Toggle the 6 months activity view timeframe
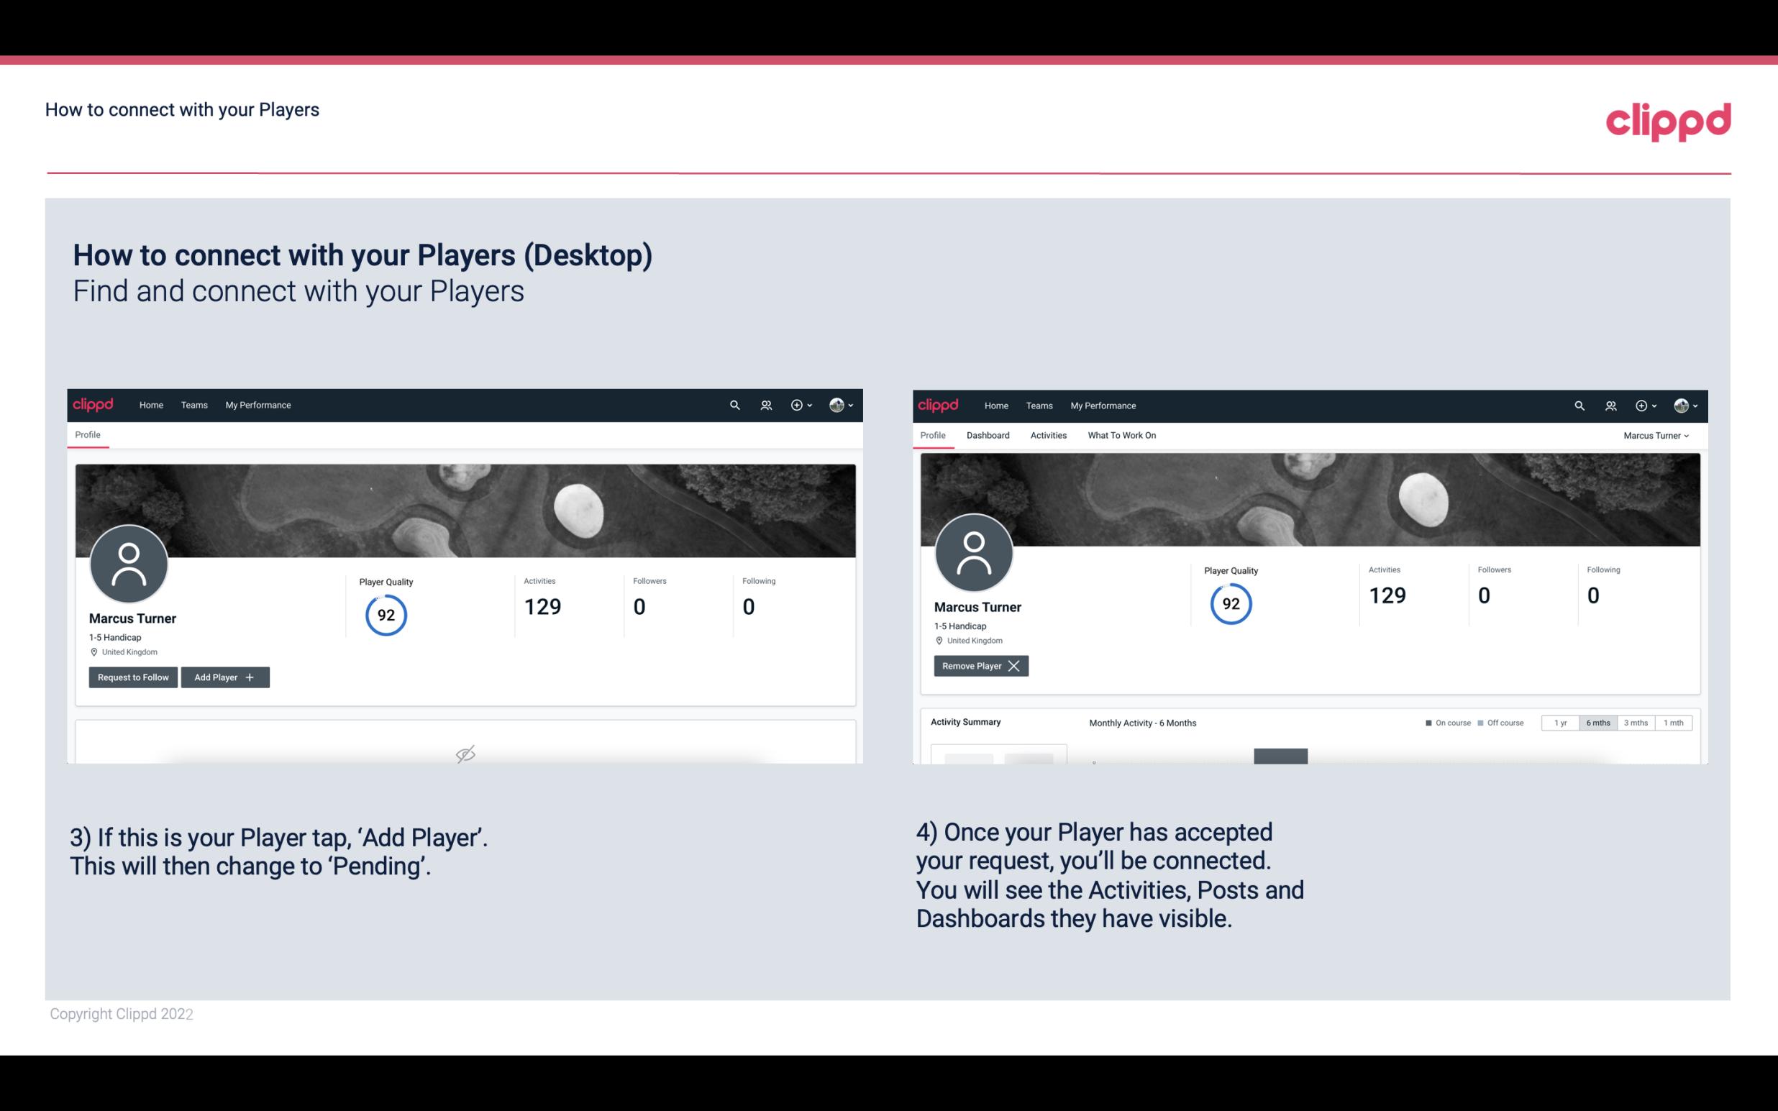This screenshot has height=1111, width=1778. coord(1597,722)
